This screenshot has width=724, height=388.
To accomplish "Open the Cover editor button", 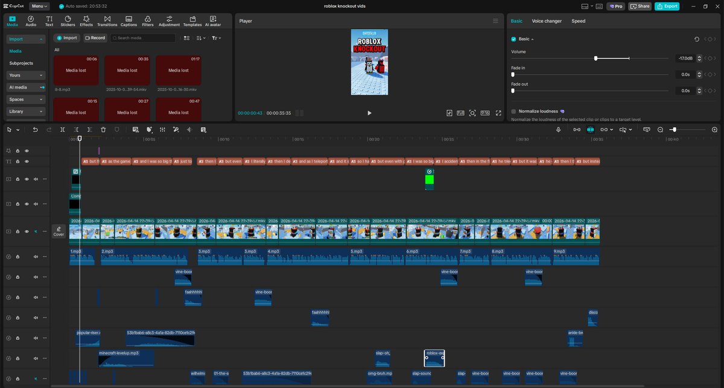I will point(59,231).
